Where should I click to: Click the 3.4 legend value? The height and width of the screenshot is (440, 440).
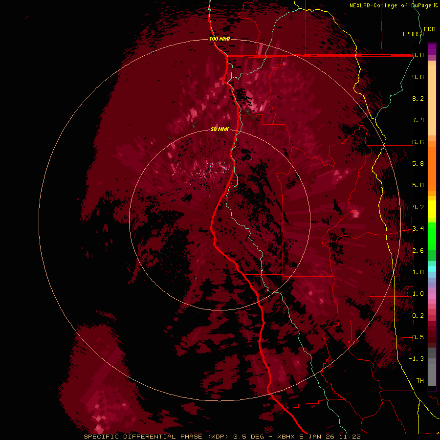coord(418,229)
